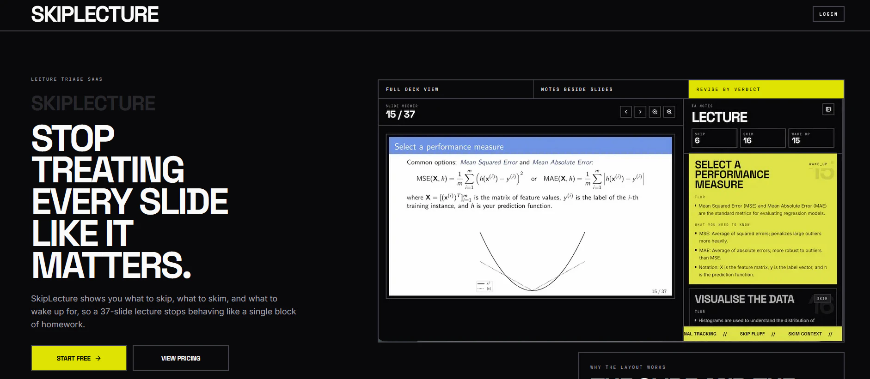Image resolution: width=870 pixels, height=379 pixels.
Task: Click the LOGIN button
Action: pos(828,14)
